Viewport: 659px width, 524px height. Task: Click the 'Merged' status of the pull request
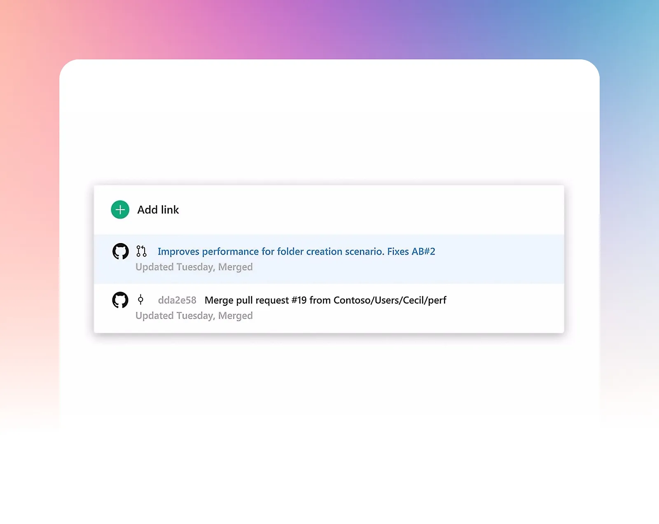point(235,267)
